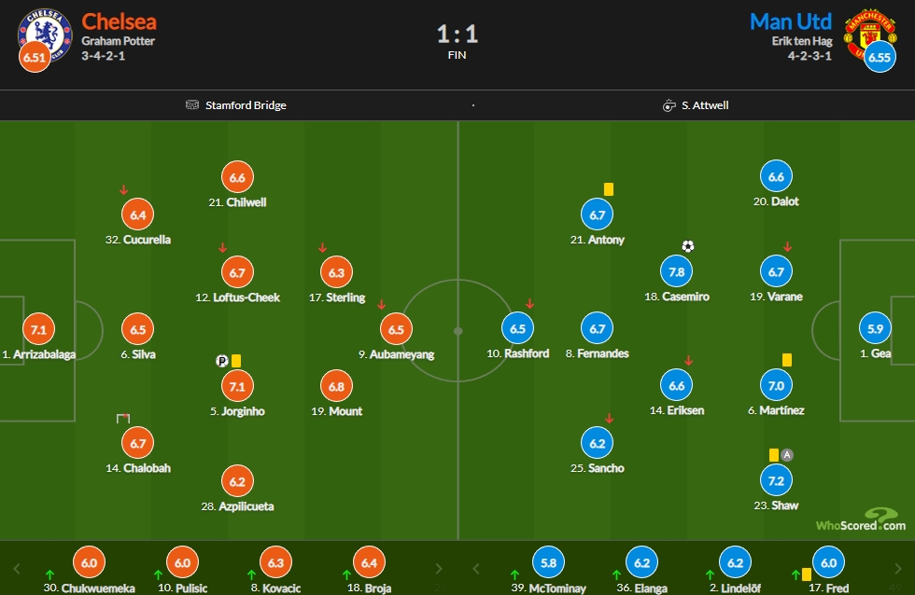This screenshot has width=915, height=595.
Task: Select Arrizabalaga's 7.1 rating bubble
Action: pyautogui.click(x=38, y=329)
